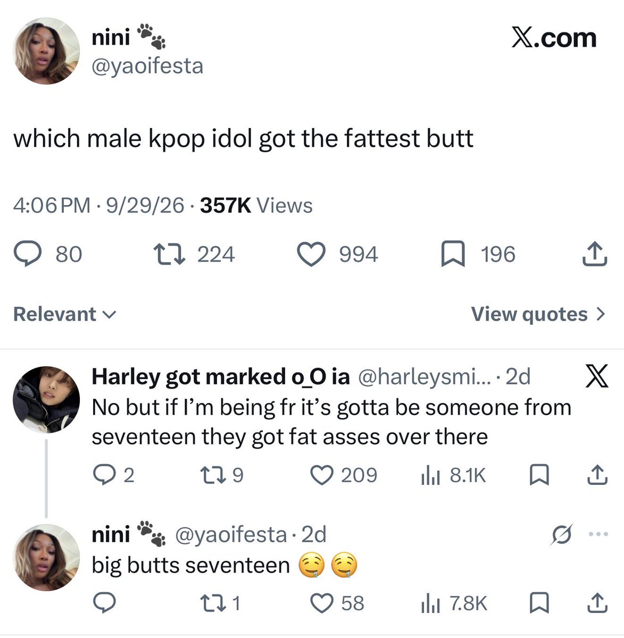Share Harley's reply
This screenshot has width=624, height=638.
pos(597,475)
